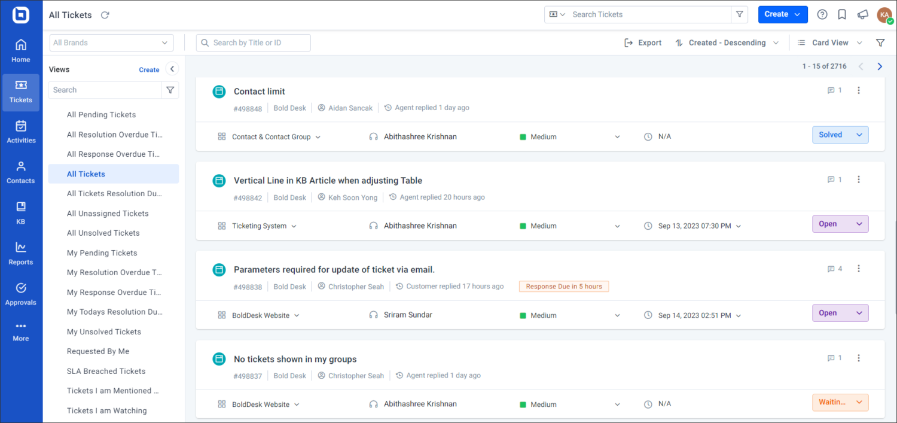
Task: Select Home in the left sidebar
Action: click(21, 51)
